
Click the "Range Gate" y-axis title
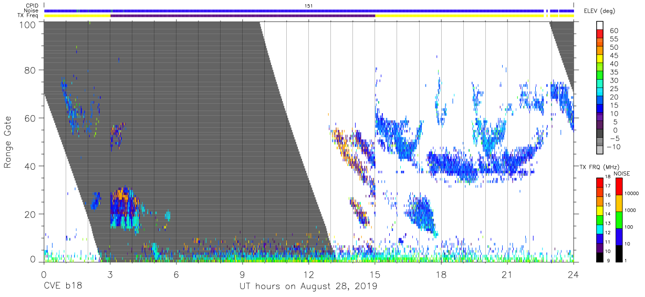tap(8, 142)
